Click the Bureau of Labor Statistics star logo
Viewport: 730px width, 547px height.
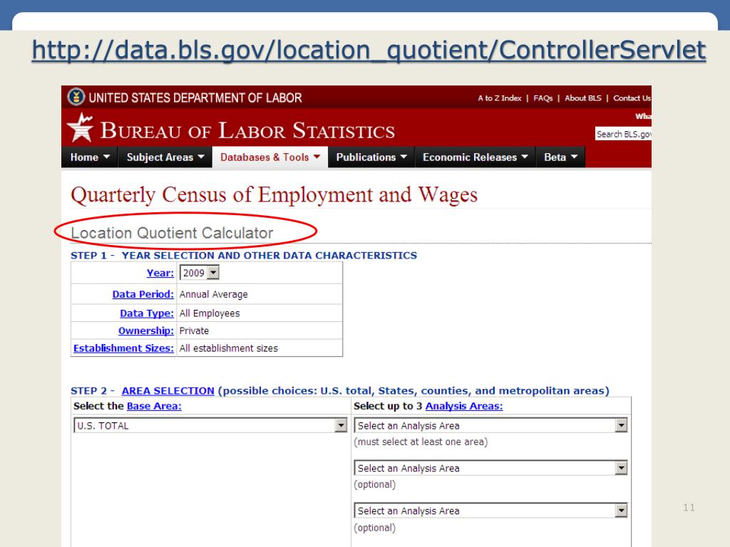point(81,127)
